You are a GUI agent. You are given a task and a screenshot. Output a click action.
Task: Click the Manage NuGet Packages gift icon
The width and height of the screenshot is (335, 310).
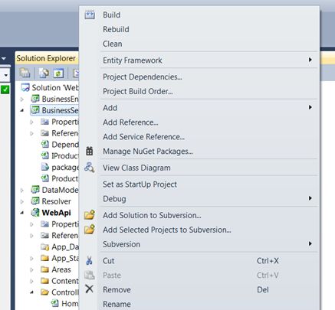90,151
